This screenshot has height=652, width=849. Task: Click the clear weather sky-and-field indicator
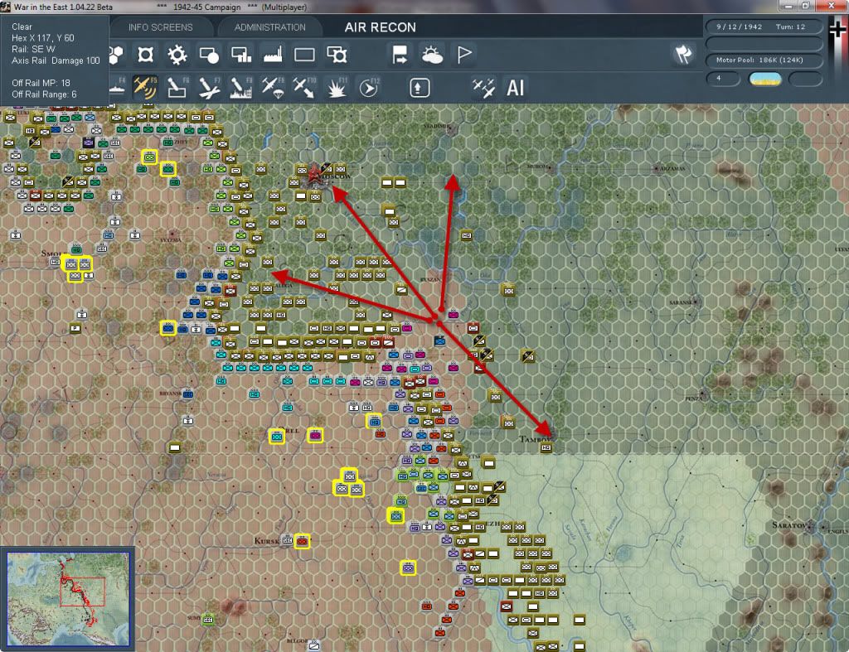pos(765,79)
